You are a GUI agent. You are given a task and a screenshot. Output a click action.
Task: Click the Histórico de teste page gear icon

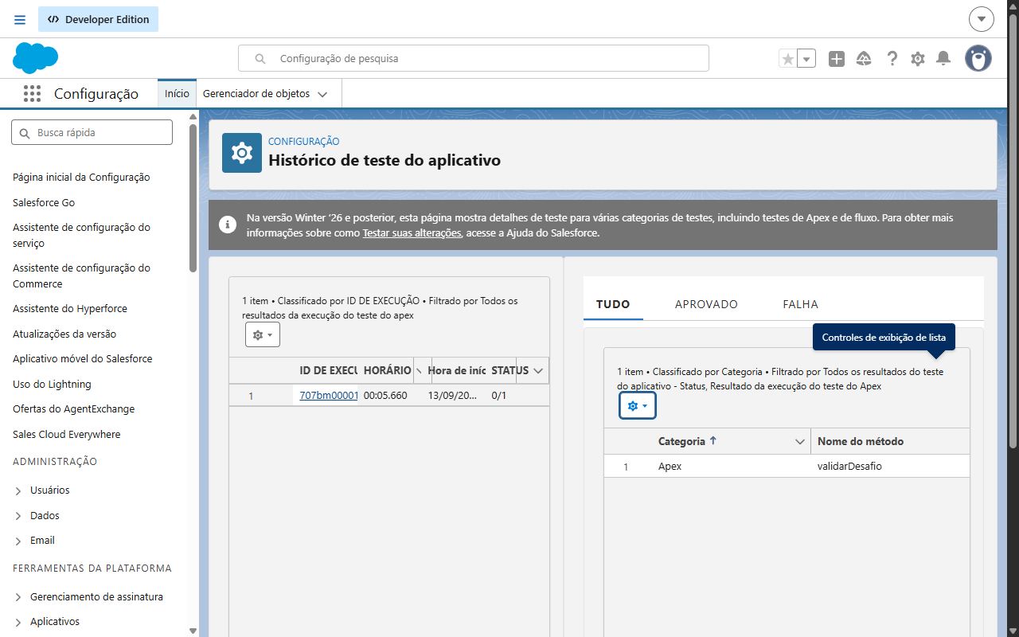pos(242,153)
